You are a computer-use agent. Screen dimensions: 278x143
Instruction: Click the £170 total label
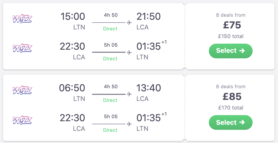231,108
